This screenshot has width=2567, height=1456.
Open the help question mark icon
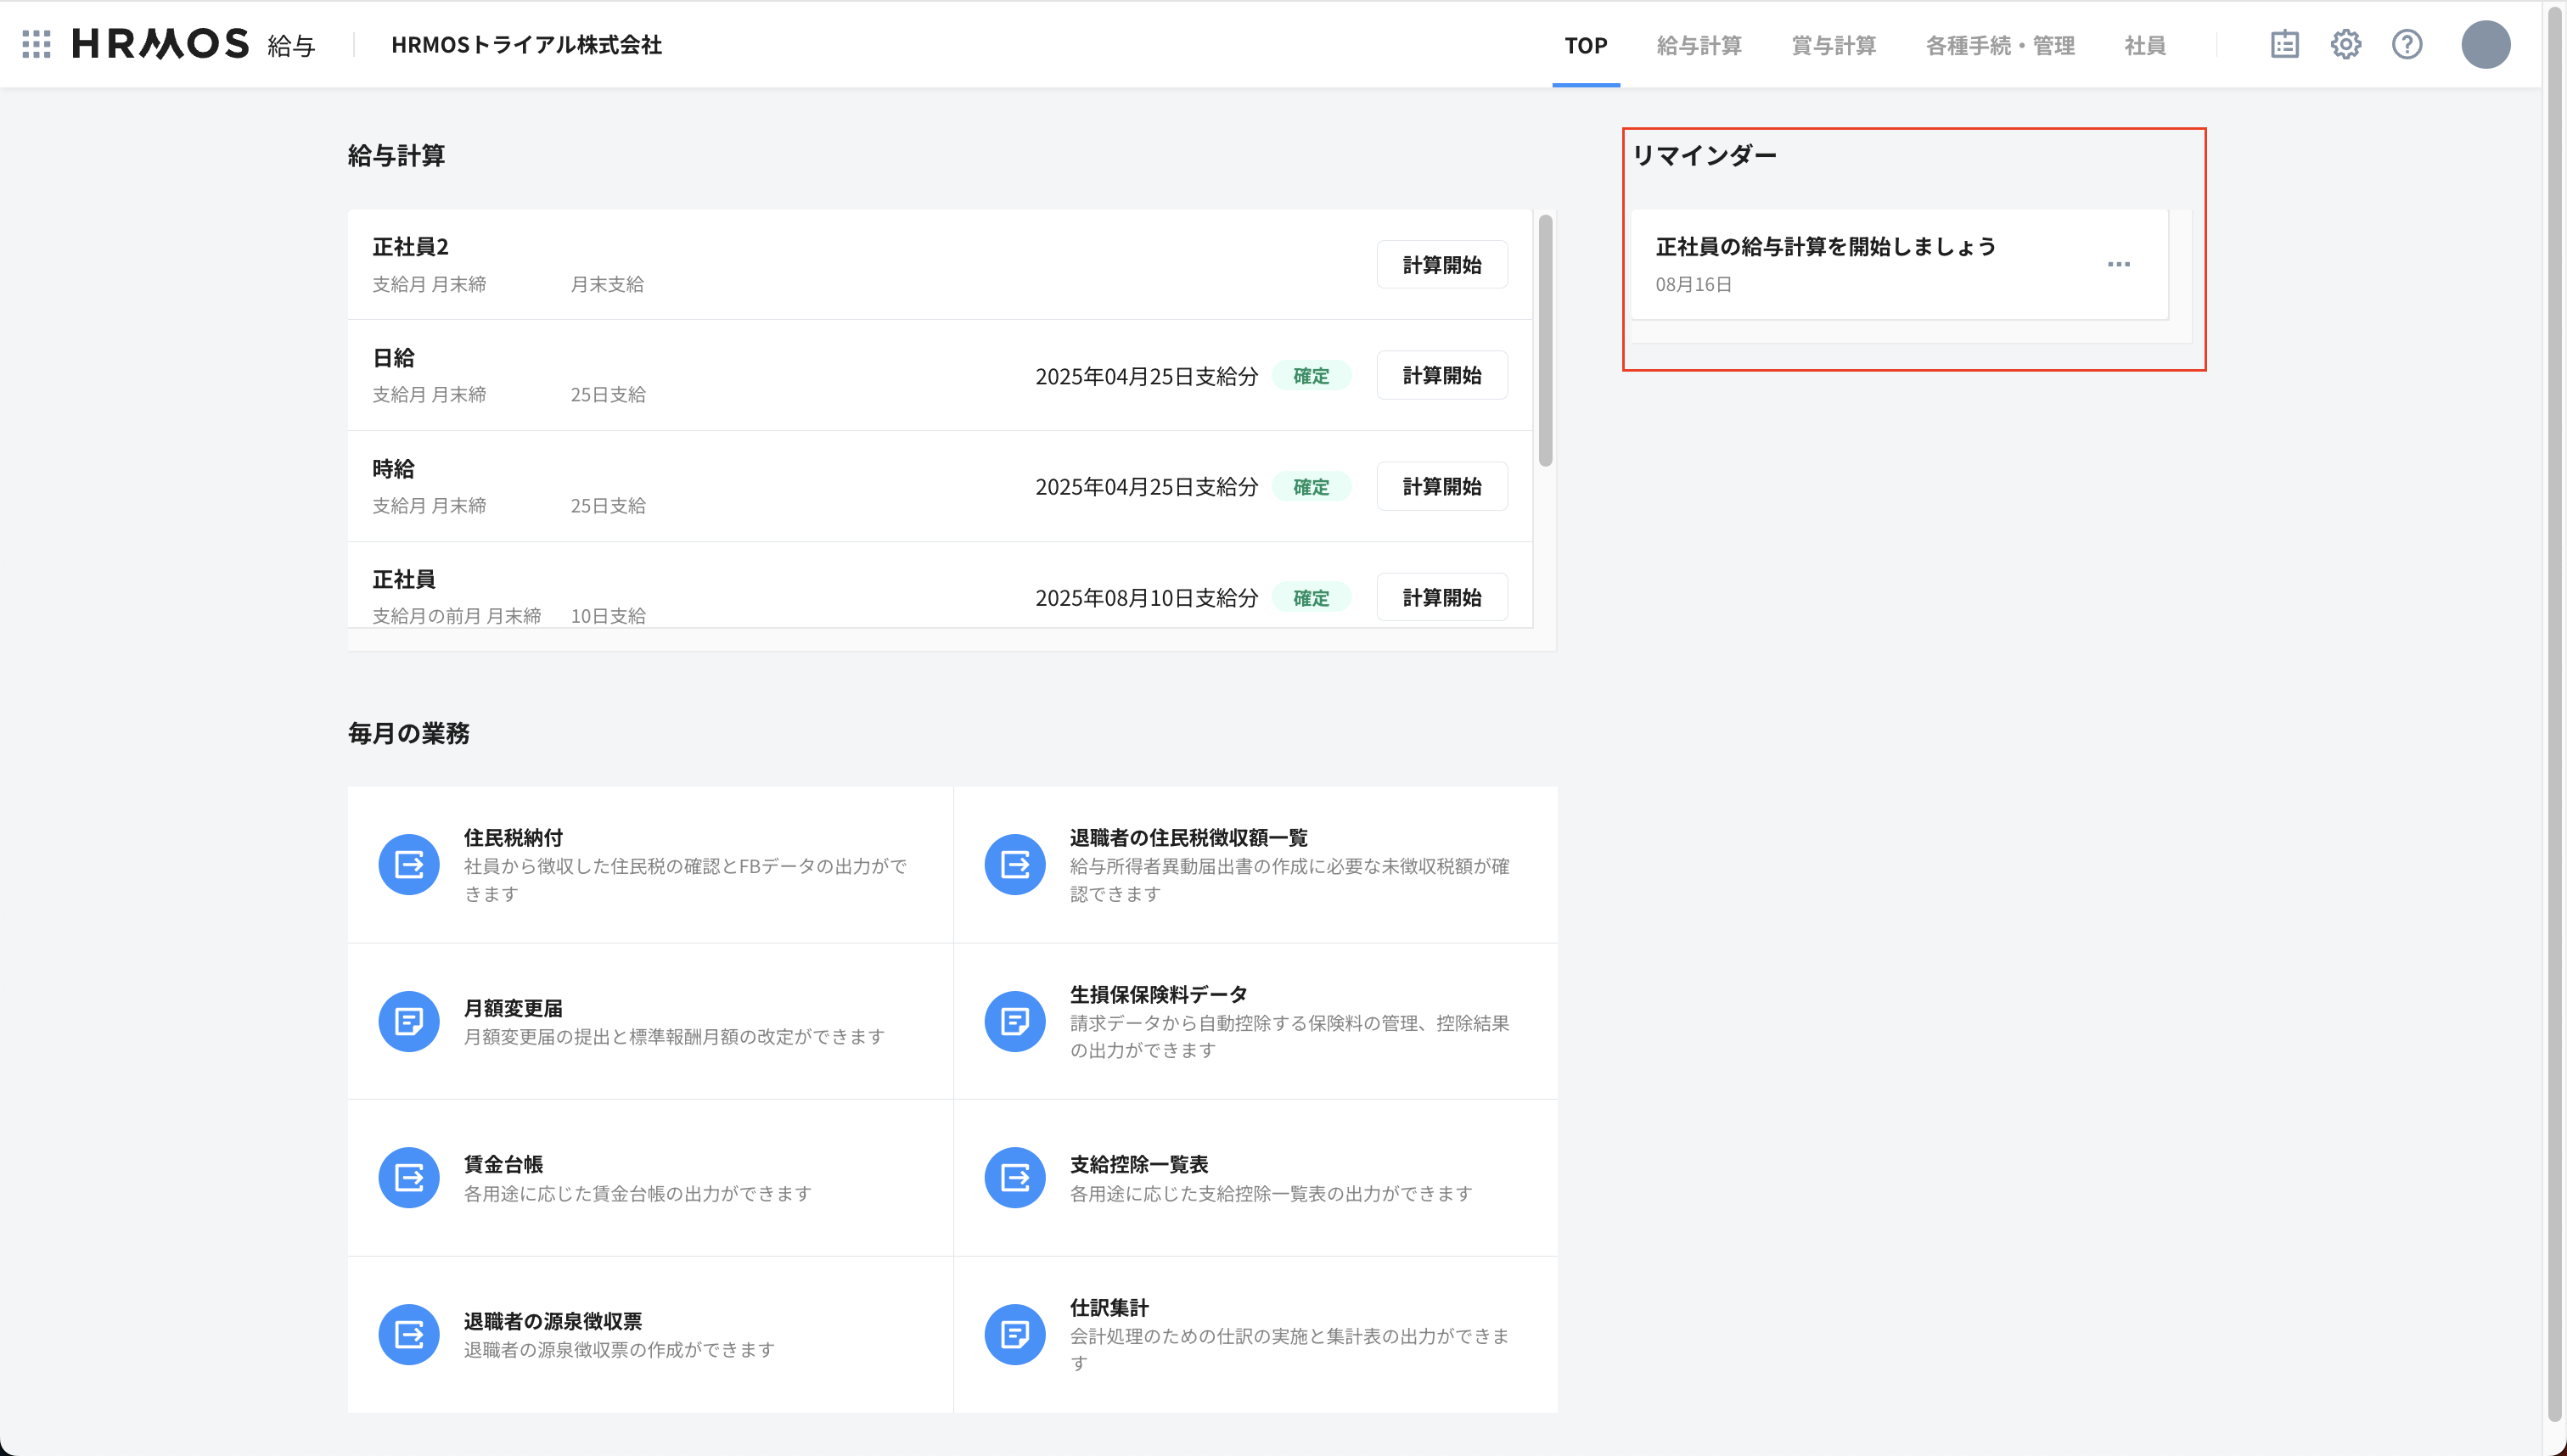pos(2407,44)
